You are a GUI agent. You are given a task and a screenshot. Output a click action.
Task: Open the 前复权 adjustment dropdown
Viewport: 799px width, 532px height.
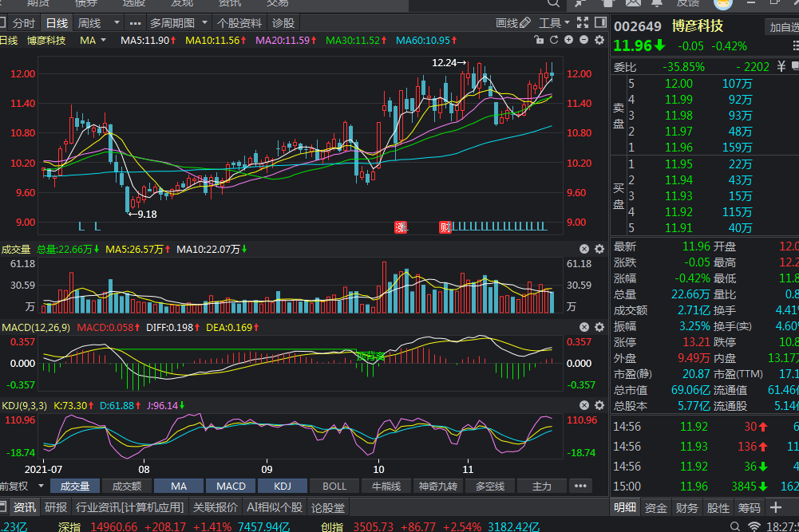(x=18, y=486)
